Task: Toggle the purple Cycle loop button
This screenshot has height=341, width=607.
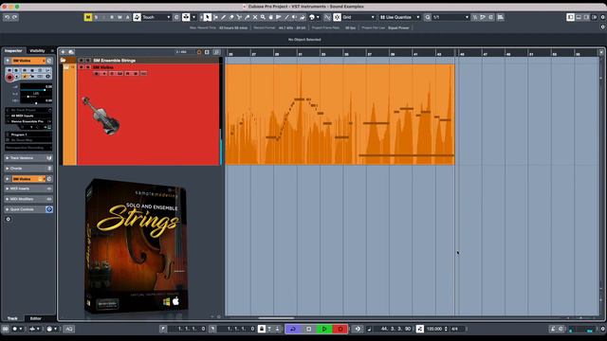Action: 293,329
